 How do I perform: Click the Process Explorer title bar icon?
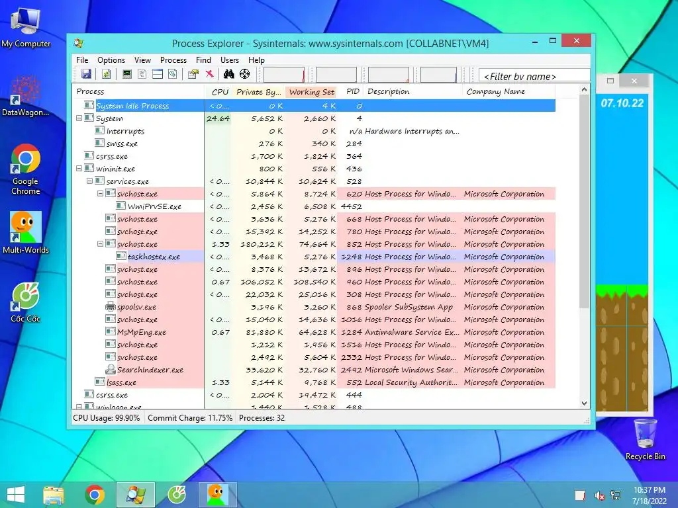pos(78,43)
